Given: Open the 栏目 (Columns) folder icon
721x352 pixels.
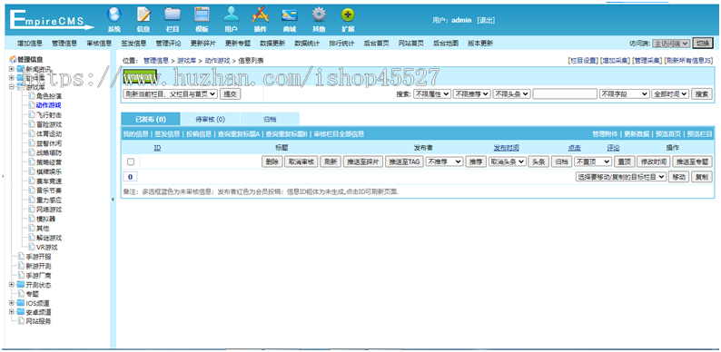Looking at the screenshot, I should [x=173, y=15].
